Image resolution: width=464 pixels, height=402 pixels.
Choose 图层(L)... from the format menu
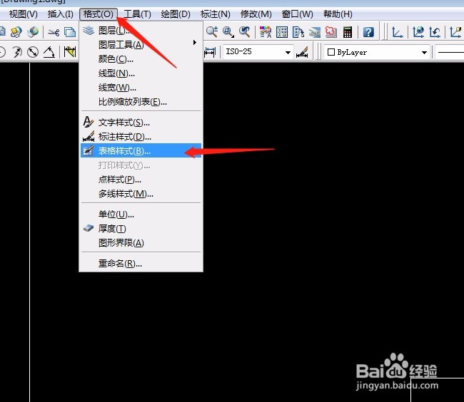point(141,31)
